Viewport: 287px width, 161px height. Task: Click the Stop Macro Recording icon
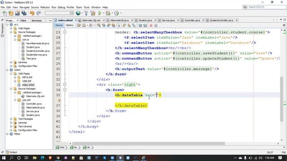click(156, 25)
